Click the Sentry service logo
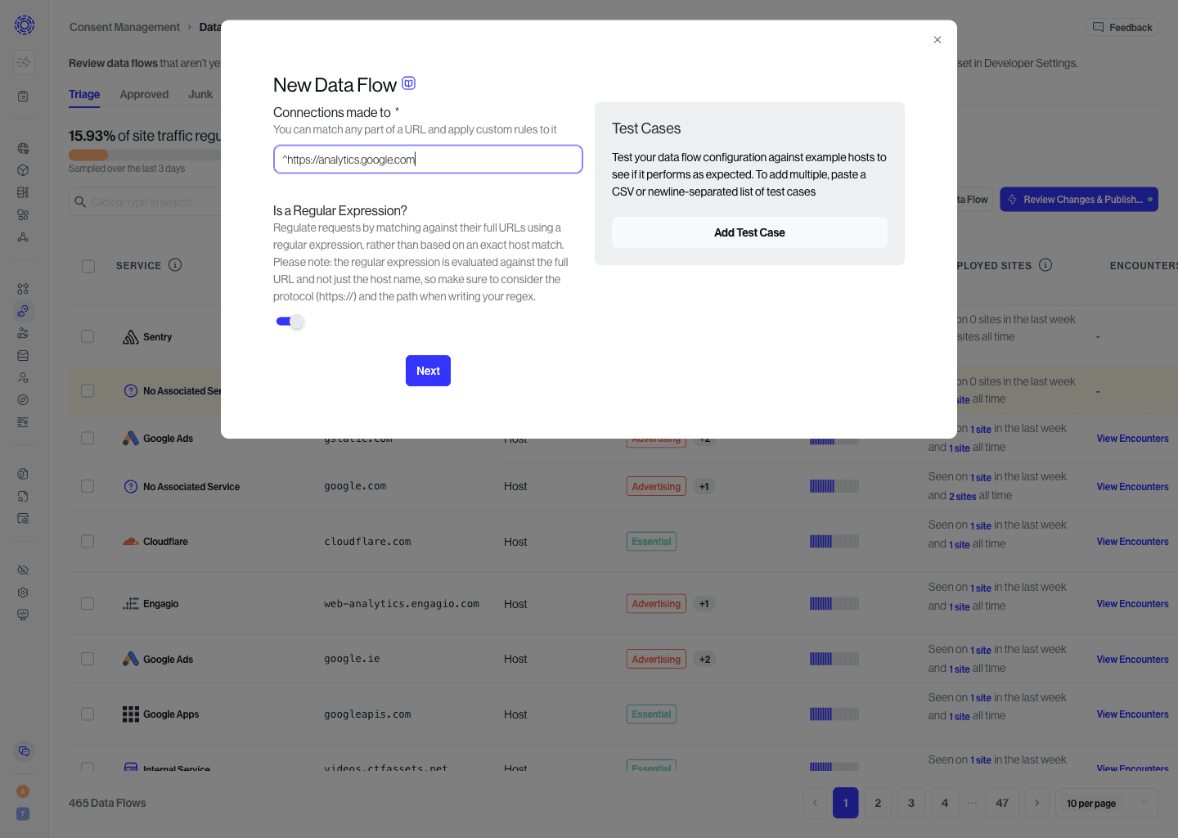 click(131, 336)
